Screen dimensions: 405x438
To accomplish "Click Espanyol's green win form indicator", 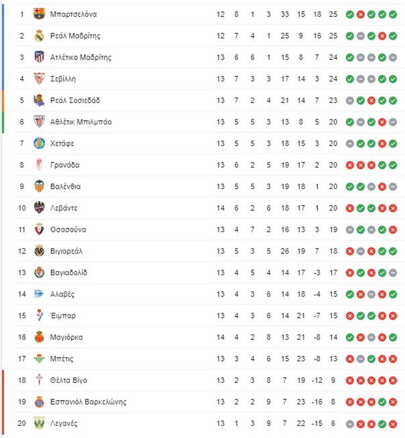I will [382, 402].
